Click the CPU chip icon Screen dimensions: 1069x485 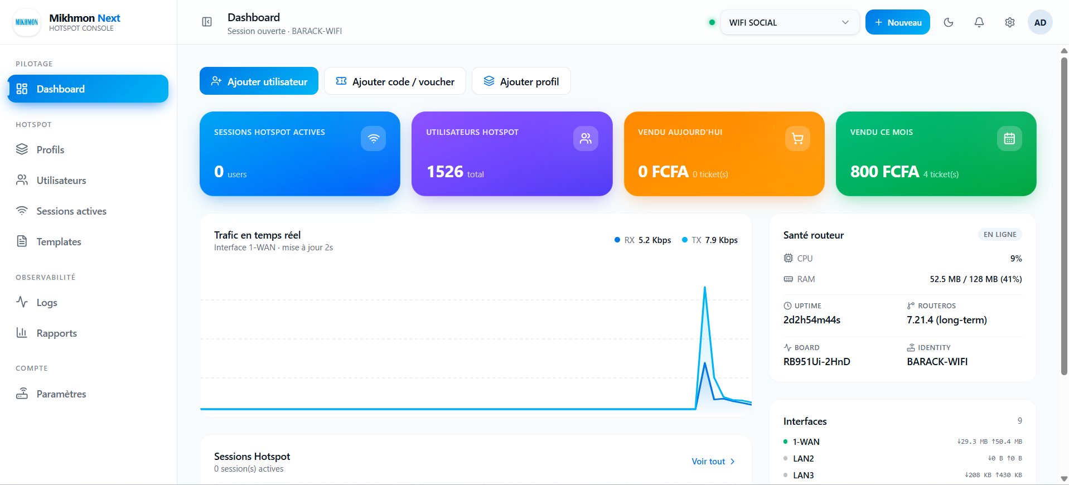click(788, 258)
